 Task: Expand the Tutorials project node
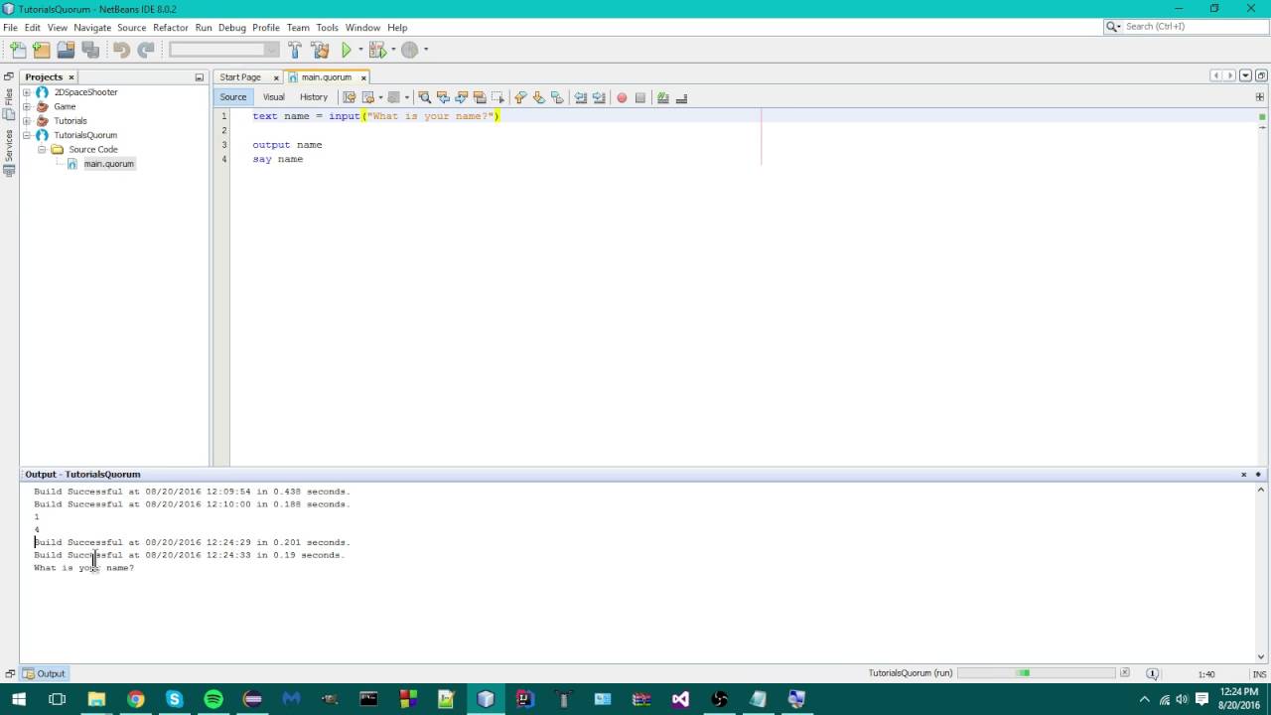(x=27, y=121)
